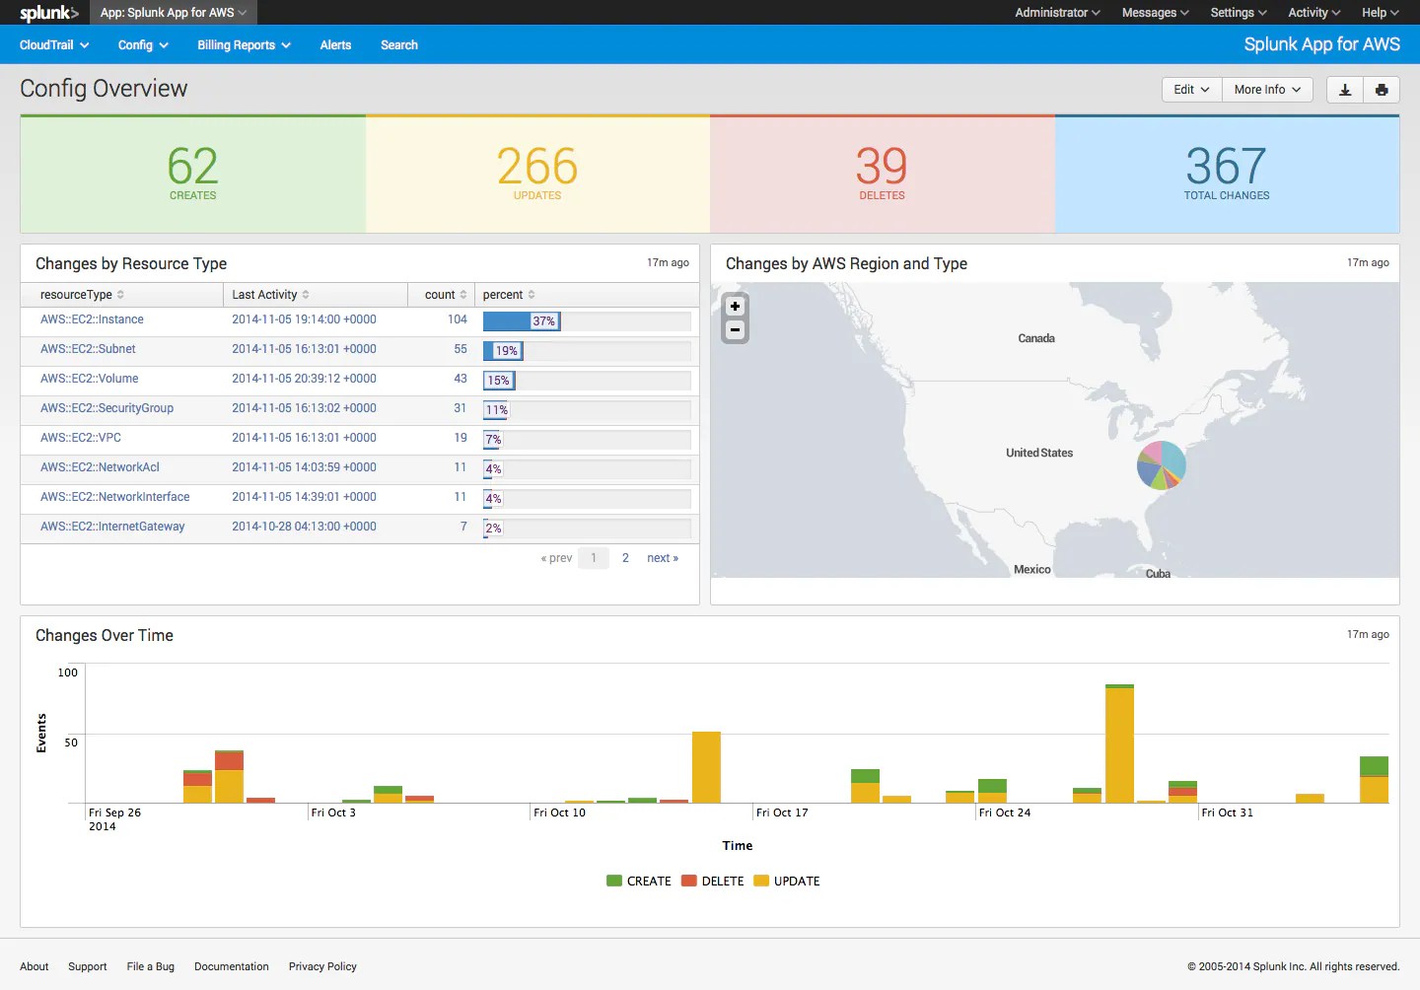Sort by the percent column
This screenshot has height=990, width=1420.
tap(509, 295)
